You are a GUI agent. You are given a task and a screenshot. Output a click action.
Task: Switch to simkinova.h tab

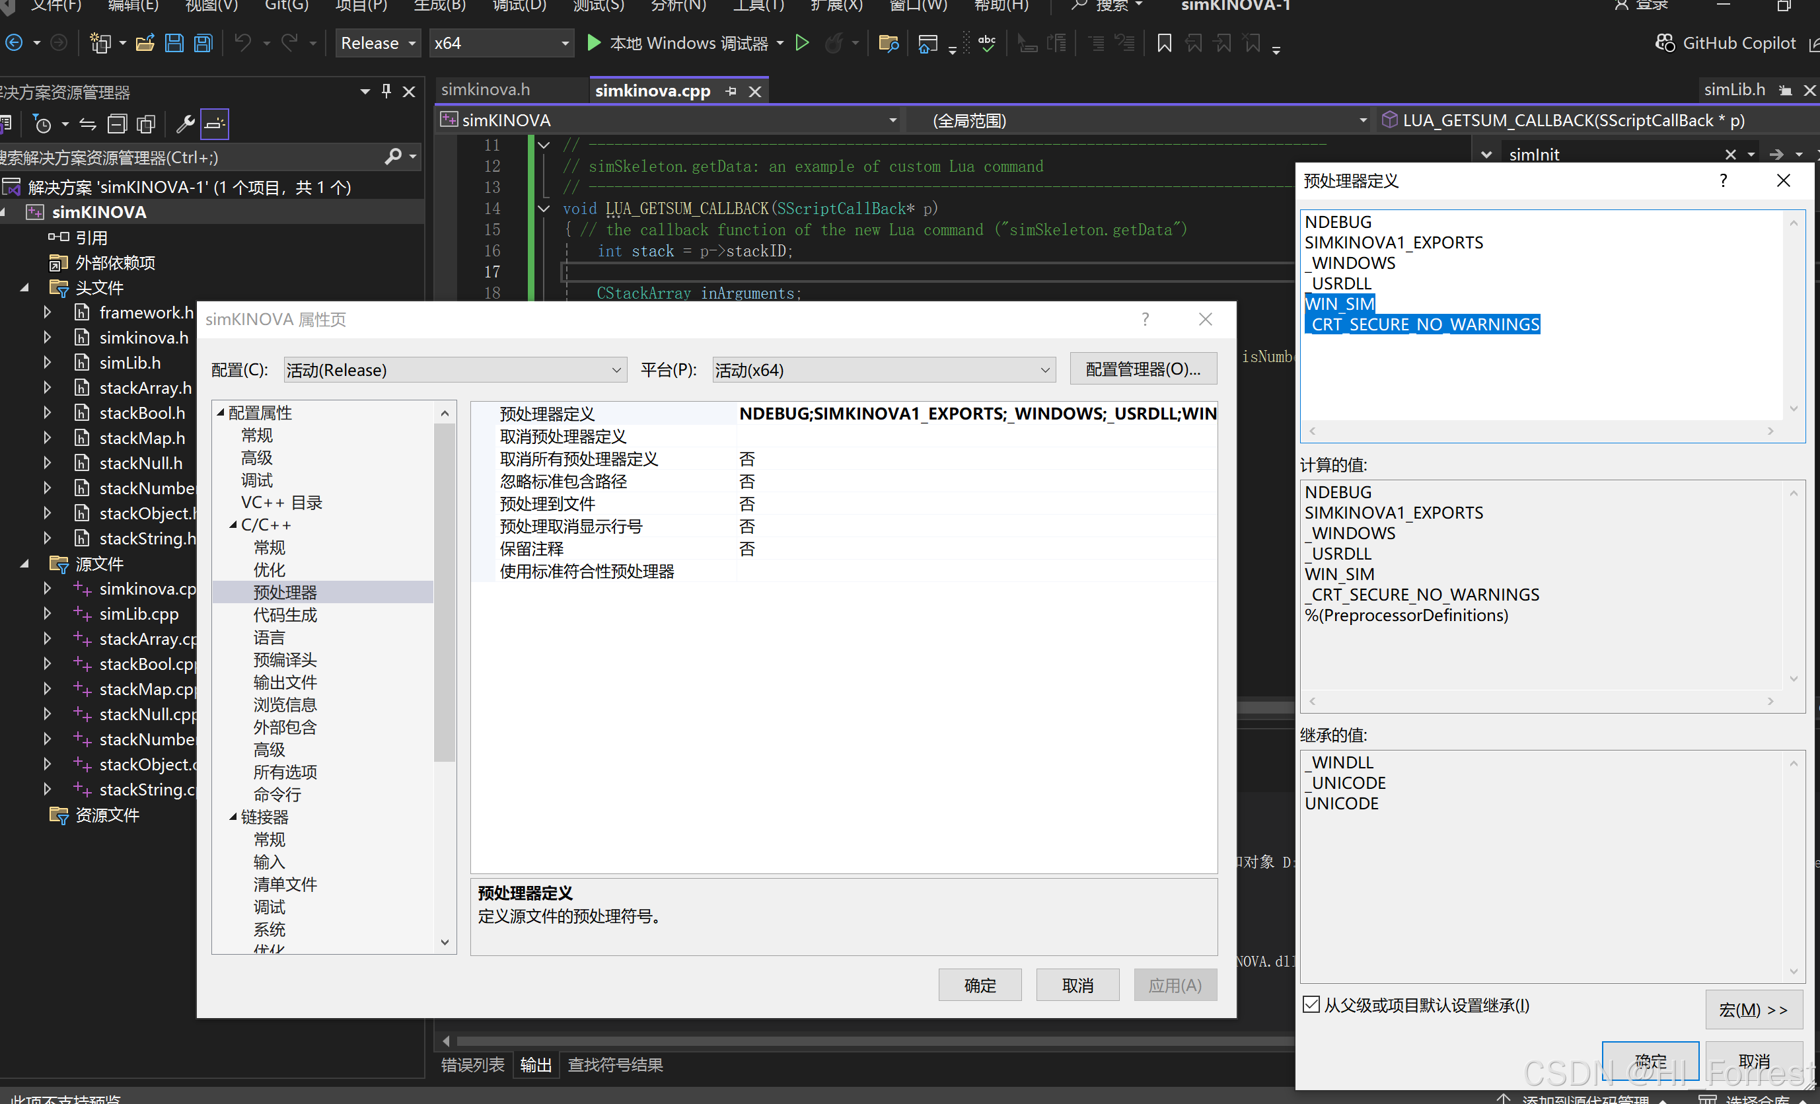pyautogui.click(x=486, y=90)
